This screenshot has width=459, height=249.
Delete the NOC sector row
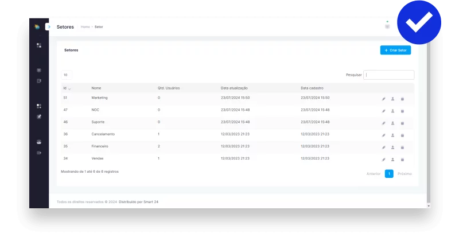402,111
